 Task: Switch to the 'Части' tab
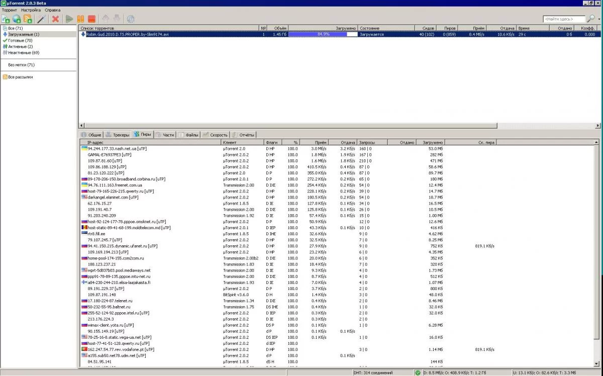165,135
